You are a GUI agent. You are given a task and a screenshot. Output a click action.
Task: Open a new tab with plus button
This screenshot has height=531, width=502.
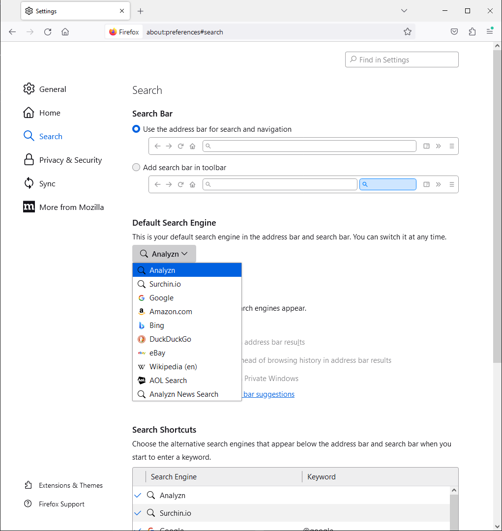[x=140, y=11]
